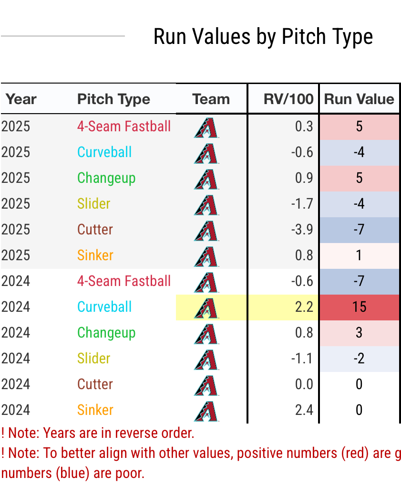Open the 2025 4-Seam Fastball pitch link
This screenshot has width=401, height=488.
point(124,127)
